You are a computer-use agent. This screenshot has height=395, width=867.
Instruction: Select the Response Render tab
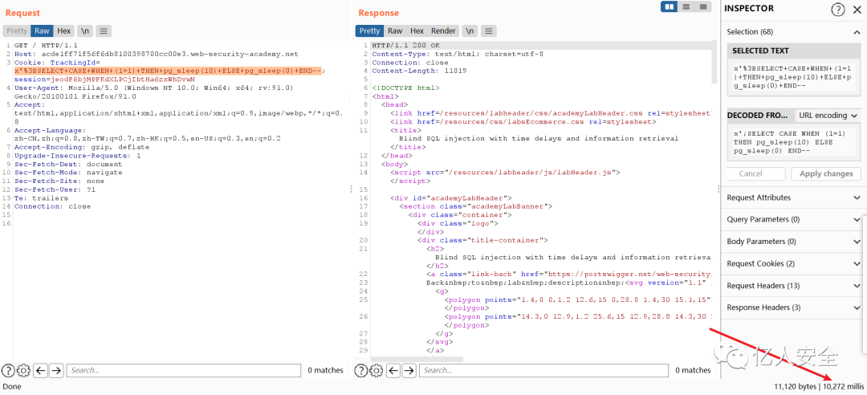443,31
